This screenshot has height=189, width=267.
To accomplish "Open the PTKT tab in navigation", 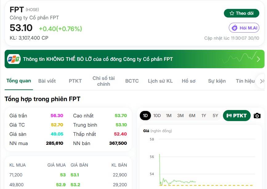I will coord(75,81).
